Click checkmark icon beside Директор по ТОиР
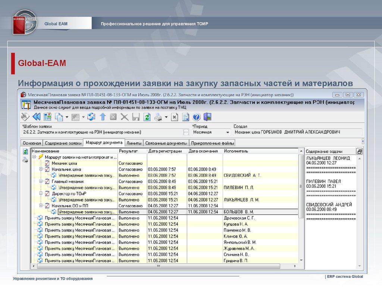The image size is (382, 287). click(47, 194)
